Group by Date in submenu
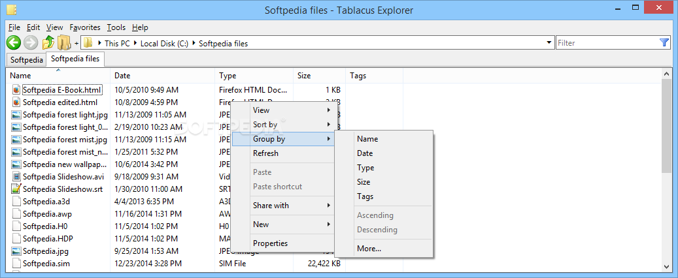 (x=365, y=153)
